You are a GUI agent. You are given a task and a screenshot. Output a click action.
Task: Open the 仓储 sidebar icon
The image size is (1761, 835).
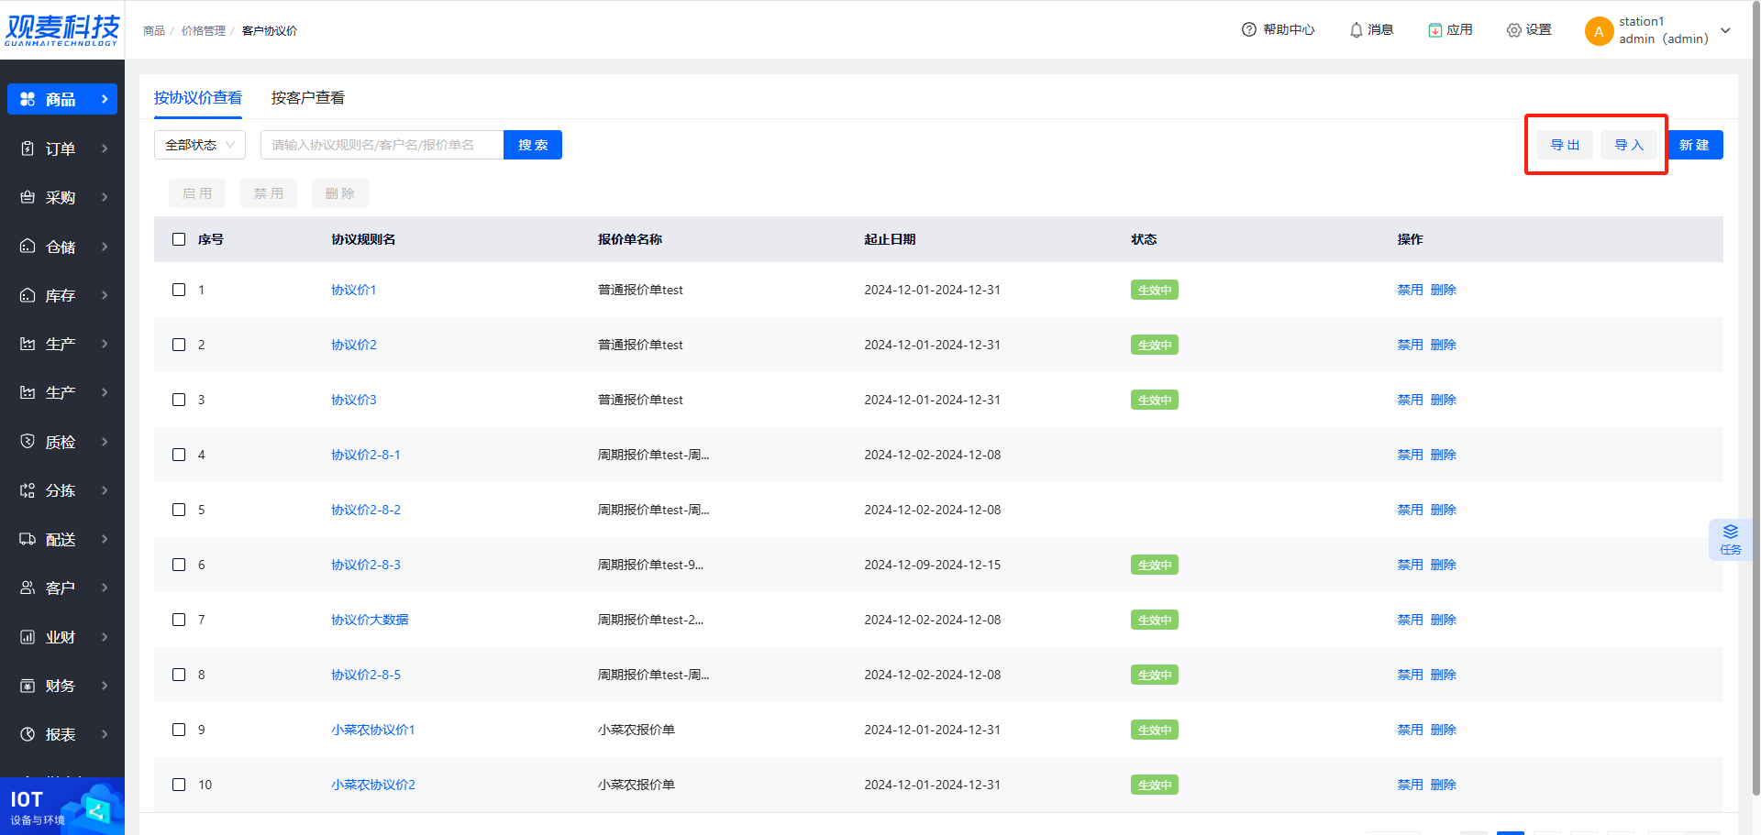pos(28,247)
